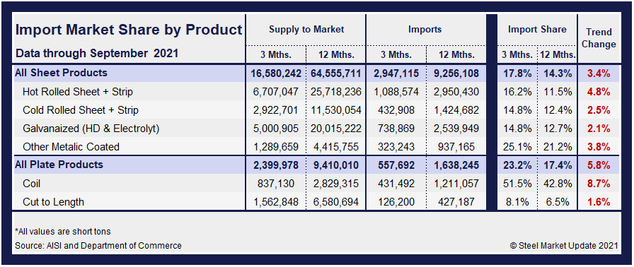
Task: Select the 'Coil' row label
Action: pyautogui.click(x=32, y=184)
